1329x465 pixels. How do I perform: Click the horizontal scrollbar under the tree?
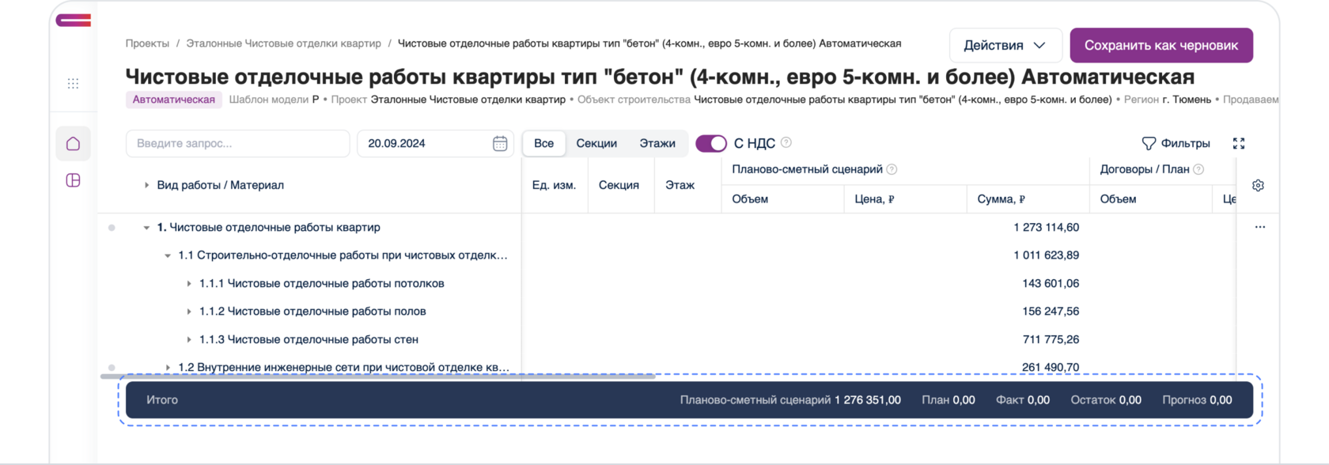coord(377,376)
